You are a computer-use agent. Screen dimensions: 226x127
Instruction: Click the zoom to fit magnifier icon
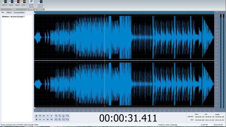[64, 116]
